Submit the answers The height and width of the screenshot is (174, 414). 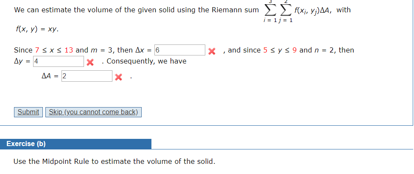28,112
